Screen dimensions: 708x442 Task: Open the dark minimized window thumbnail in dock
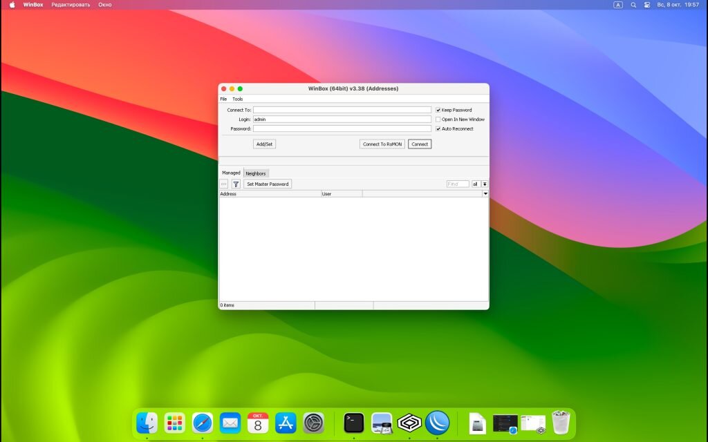coord(505,423)
